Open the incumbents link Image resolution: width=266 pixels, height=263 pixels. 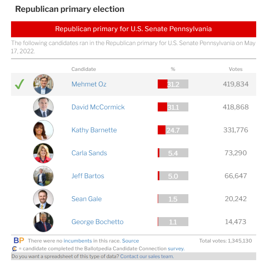pyautogui.click(x=78, y=241)
